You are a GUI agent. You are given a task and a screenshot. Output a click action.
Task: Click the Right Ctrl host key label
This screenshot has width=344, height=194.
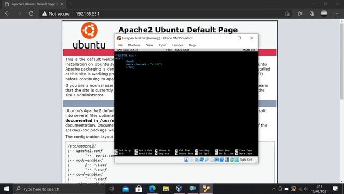tap(246, 160)
